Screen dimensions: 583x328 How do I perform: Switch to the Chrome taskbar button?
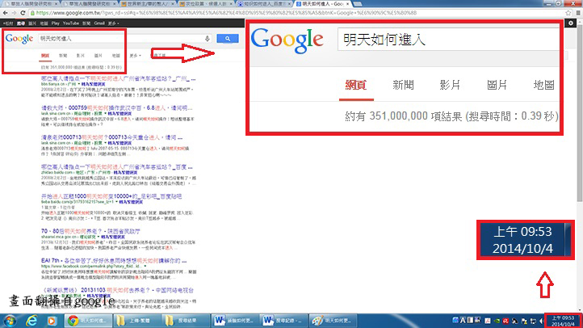[89, 321]
